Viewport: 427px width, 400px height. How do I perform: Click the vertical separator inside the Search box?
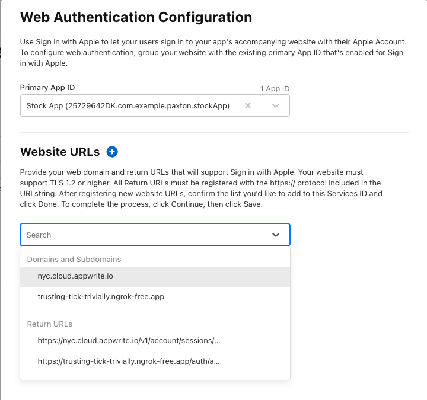[262, 235]
